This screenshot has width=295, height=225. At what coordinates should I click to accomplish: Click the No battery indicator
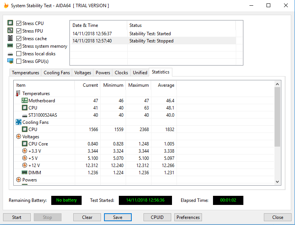pos(66,200)
